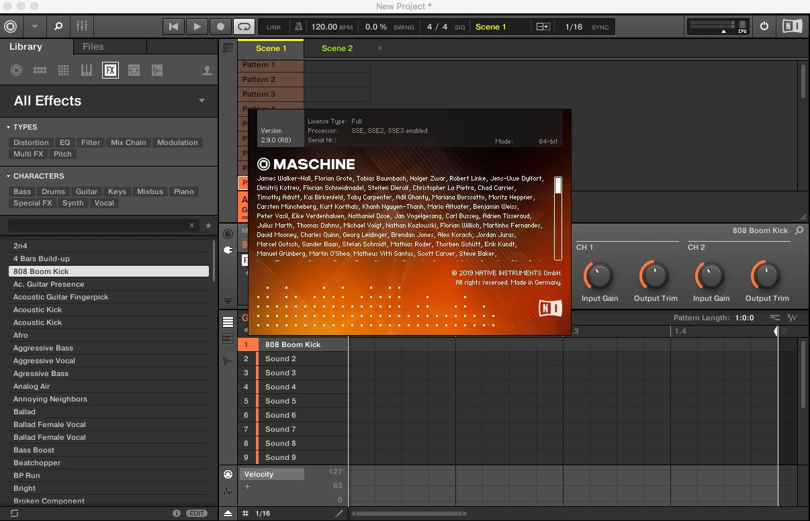Open the mixer view icon
Screen dimensions: 810x521
83,27
